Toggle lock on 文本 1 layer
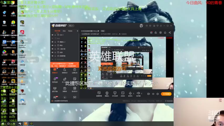Screen dimensions: 224x126 tap(55, 35)
